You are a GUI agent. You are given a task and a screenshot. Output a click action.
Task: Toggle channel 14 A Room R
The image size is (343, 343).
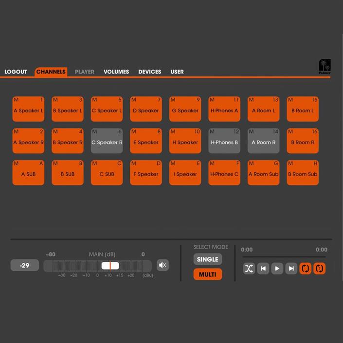click(x=263, y=141)
